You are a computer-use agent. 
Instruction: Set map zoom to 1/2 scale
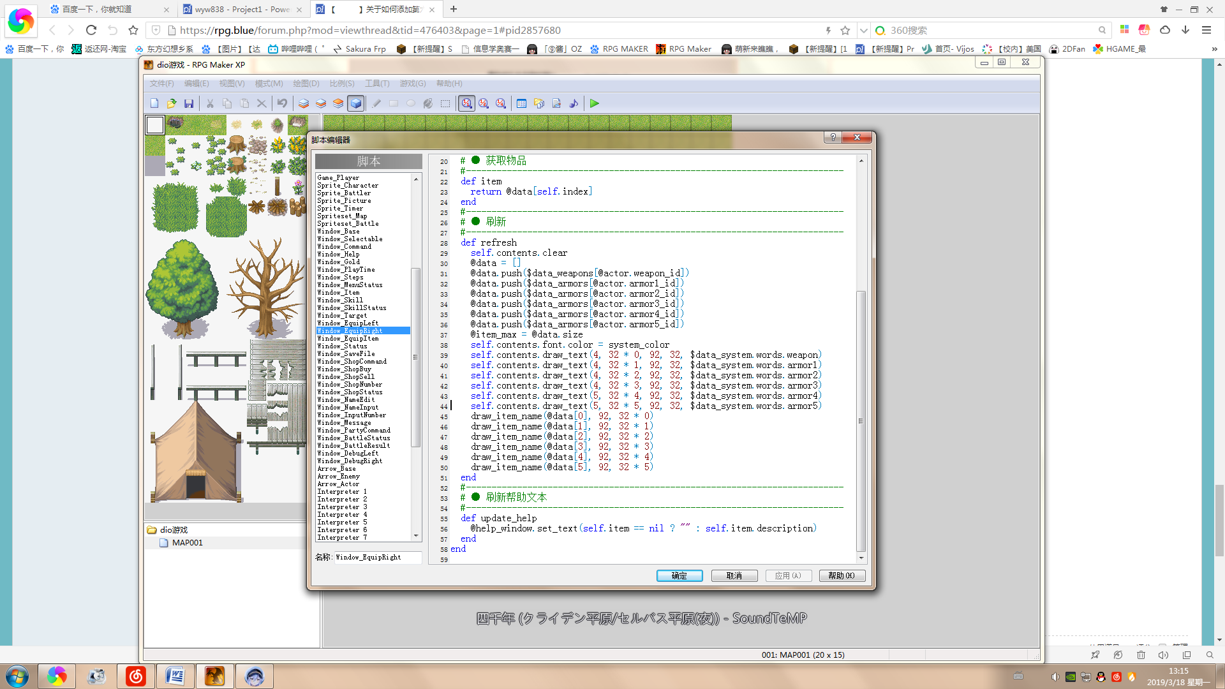(x=484, y=103)
